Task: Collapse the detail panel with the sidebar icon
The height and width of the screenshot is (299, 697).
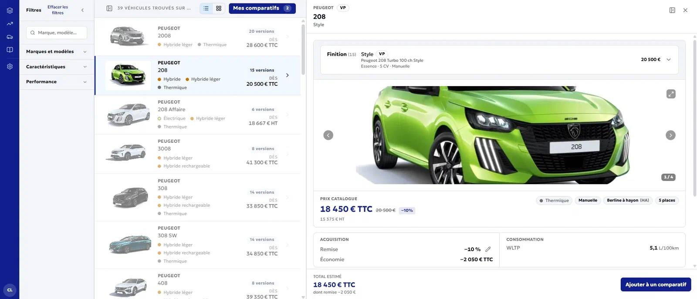Action: 672,10
